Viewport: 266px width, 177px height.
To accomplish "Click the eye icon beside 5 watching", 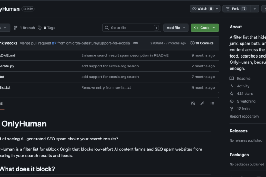I will point(232,101).
